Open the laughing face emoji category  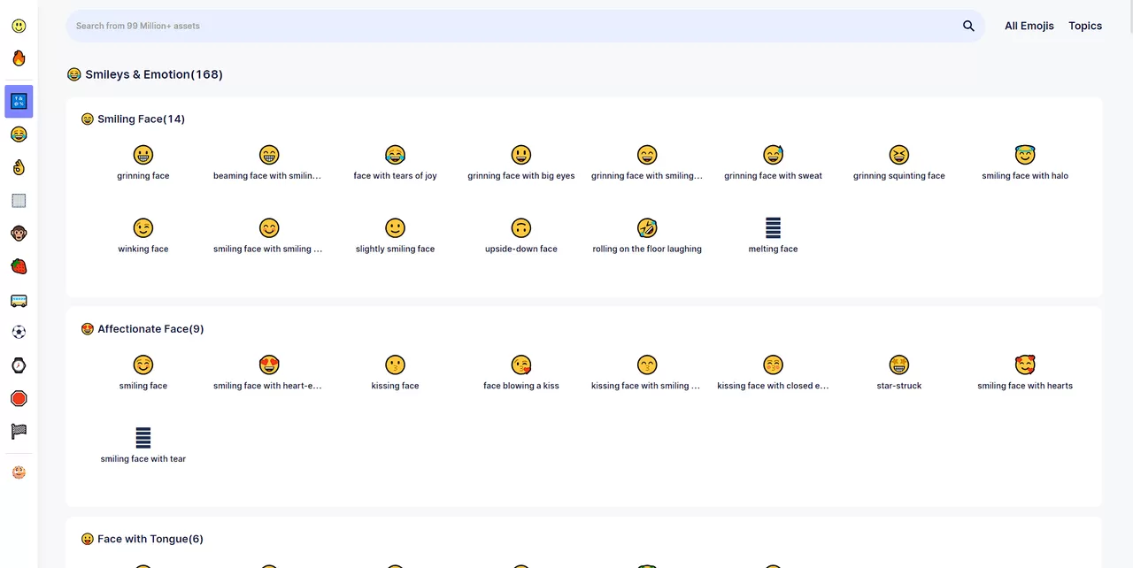tap(19, 134)
